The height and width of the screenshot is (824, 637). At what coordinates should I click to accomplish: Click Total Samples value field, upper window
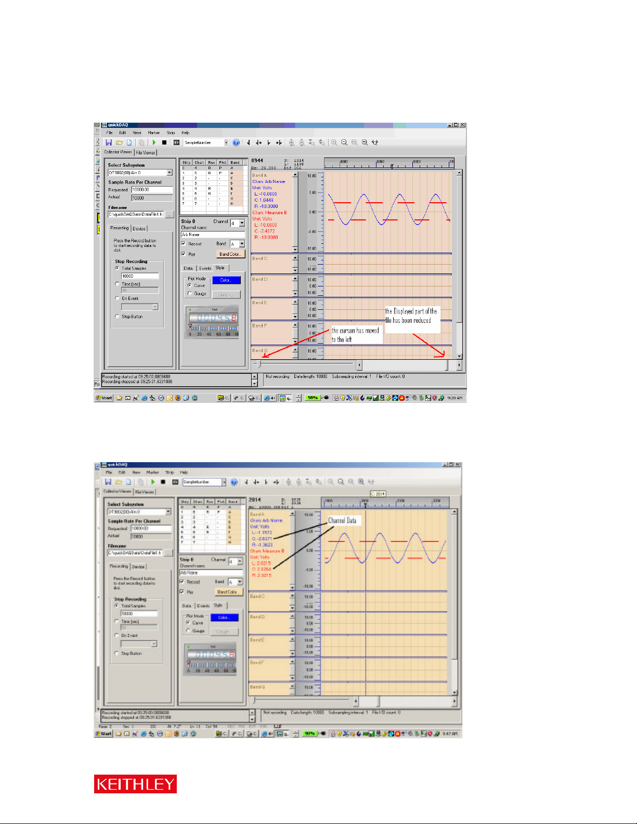tap(140, 276)
